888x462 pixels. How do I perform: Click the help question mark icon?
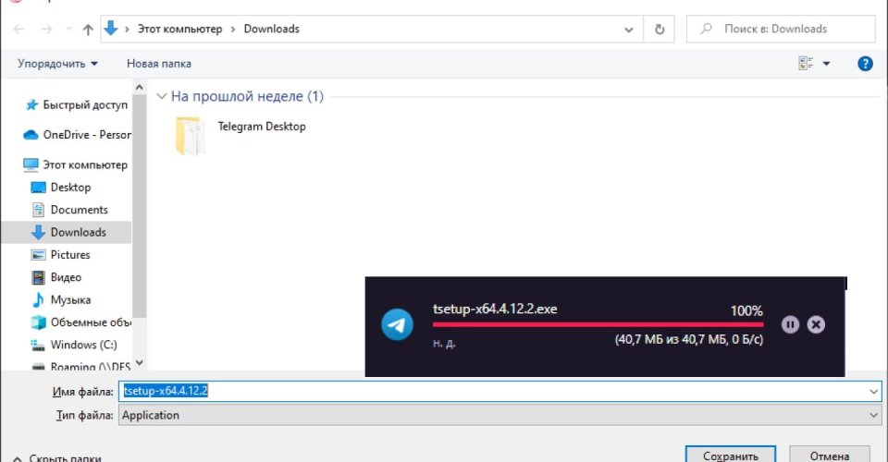(x=865, y=64)
